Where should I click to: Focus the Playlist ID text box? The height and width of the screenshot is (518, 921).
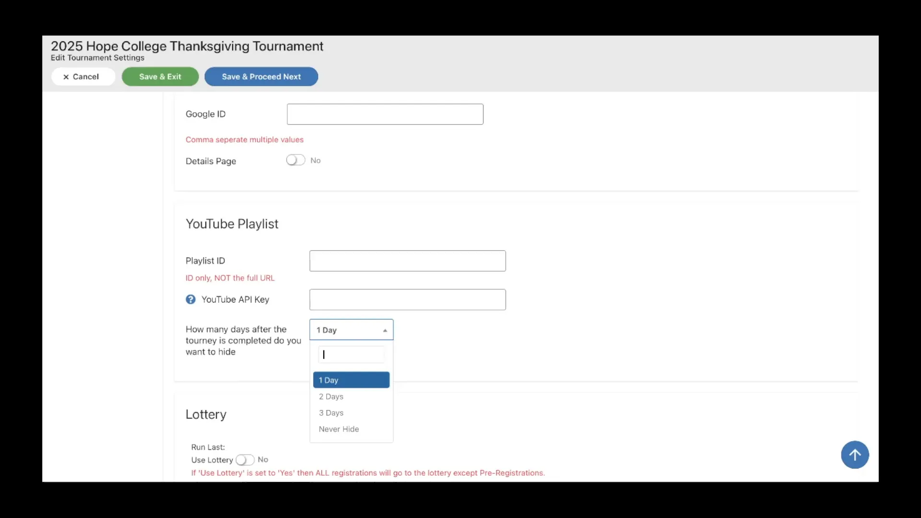coord(407,261)
